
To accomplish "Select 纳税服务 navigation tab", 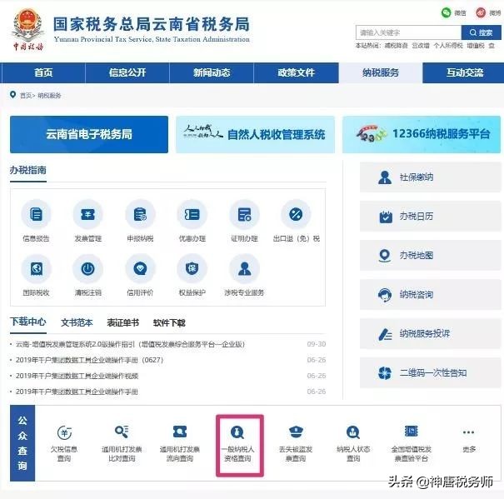I will [381, 72].
